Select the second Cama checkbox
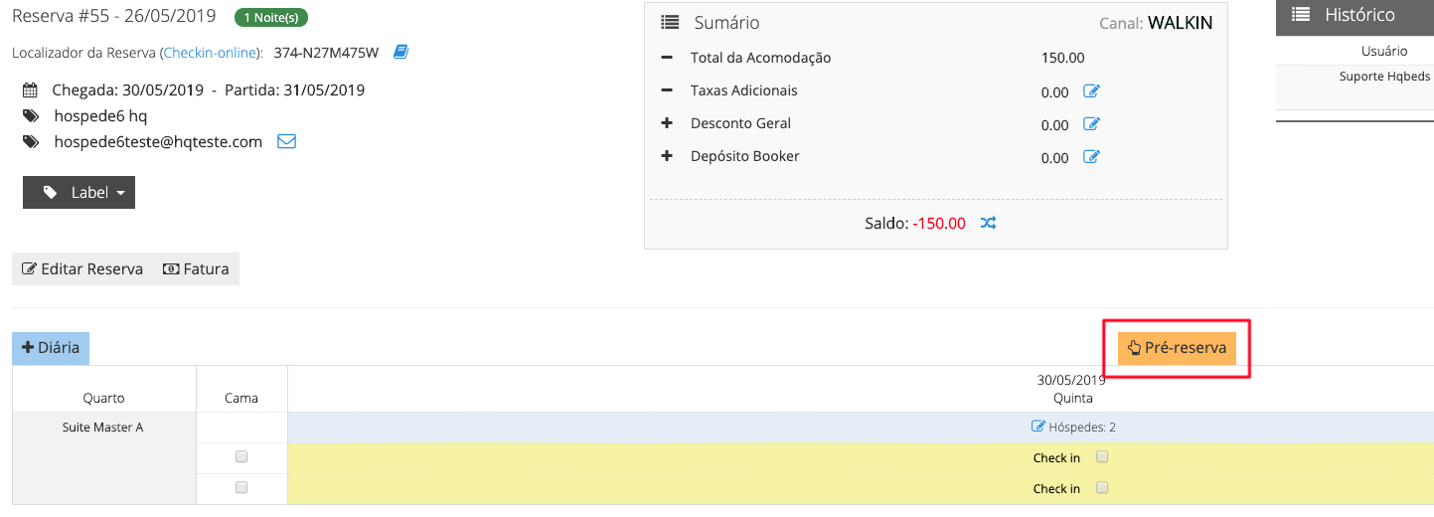 [x=240, y=488]
